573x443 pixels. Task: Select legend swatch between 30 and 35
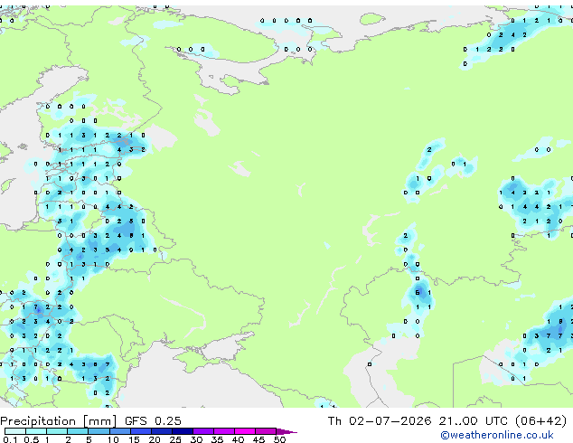(x=203, y=431)
